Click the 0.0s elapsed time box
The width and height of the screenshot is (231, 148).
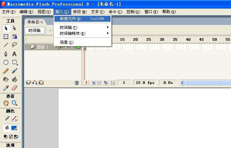[x=168, y=83]
